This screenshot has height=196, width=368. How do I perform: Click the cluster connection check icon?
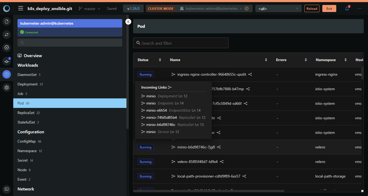247,8
